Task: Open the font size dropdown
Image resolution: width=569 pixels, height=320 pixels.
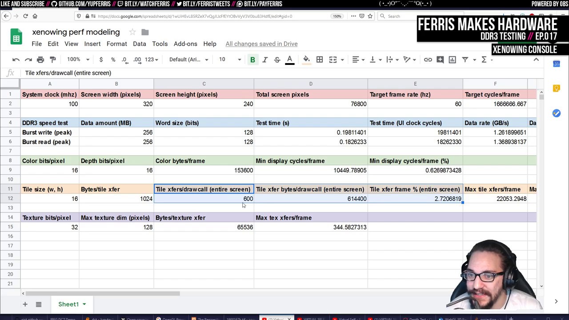Action: (230, 60)
